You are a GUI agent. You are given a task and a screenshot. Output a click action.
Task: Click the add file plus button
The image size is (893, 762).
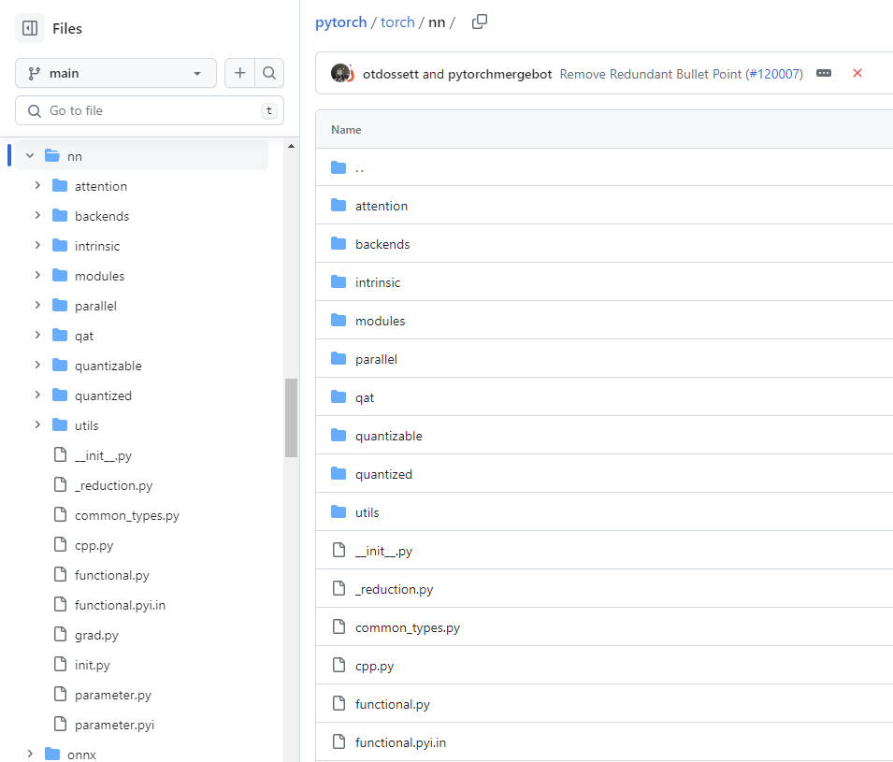click(239, 73)
